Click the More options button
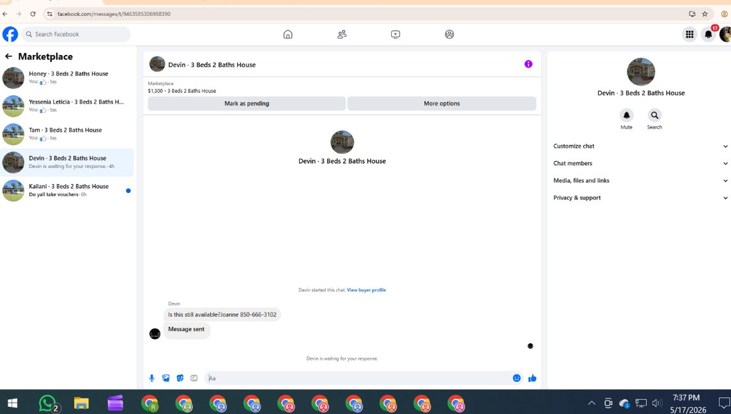The image size is (731, 414). click(442, 103)
